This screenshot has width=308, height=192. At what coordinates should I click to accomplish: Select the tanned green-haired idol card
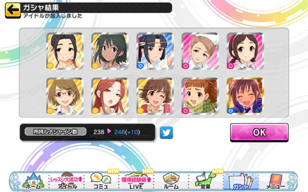(110, 51)
